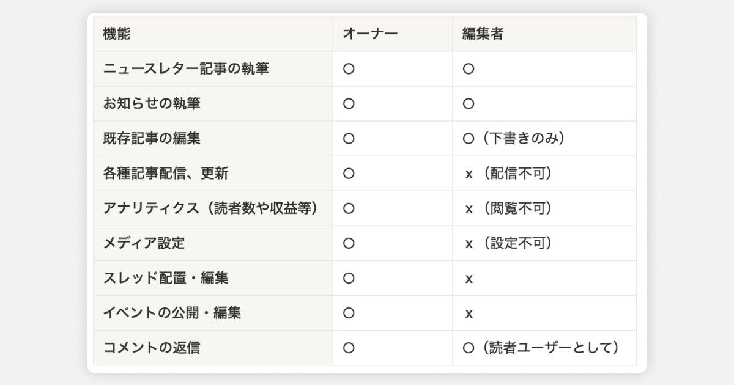The width and height of the screenshot is (734, 385).
Task: Click the （閲覧不可） note text
Action: pos(517,208)
